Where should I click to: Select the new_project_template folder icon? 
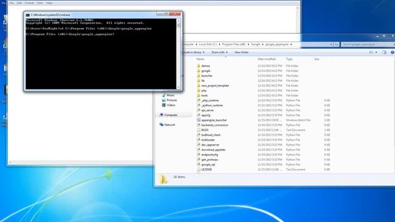pyautogui.click(x=199, y=86)
